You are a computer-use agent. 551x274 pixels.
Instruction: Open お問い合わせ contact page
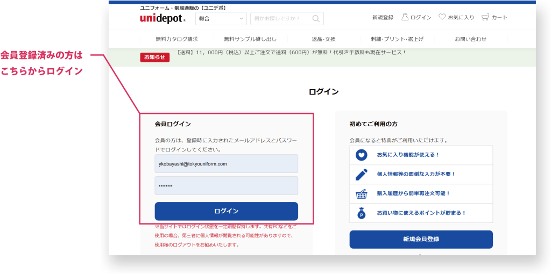tap(470, 39)
